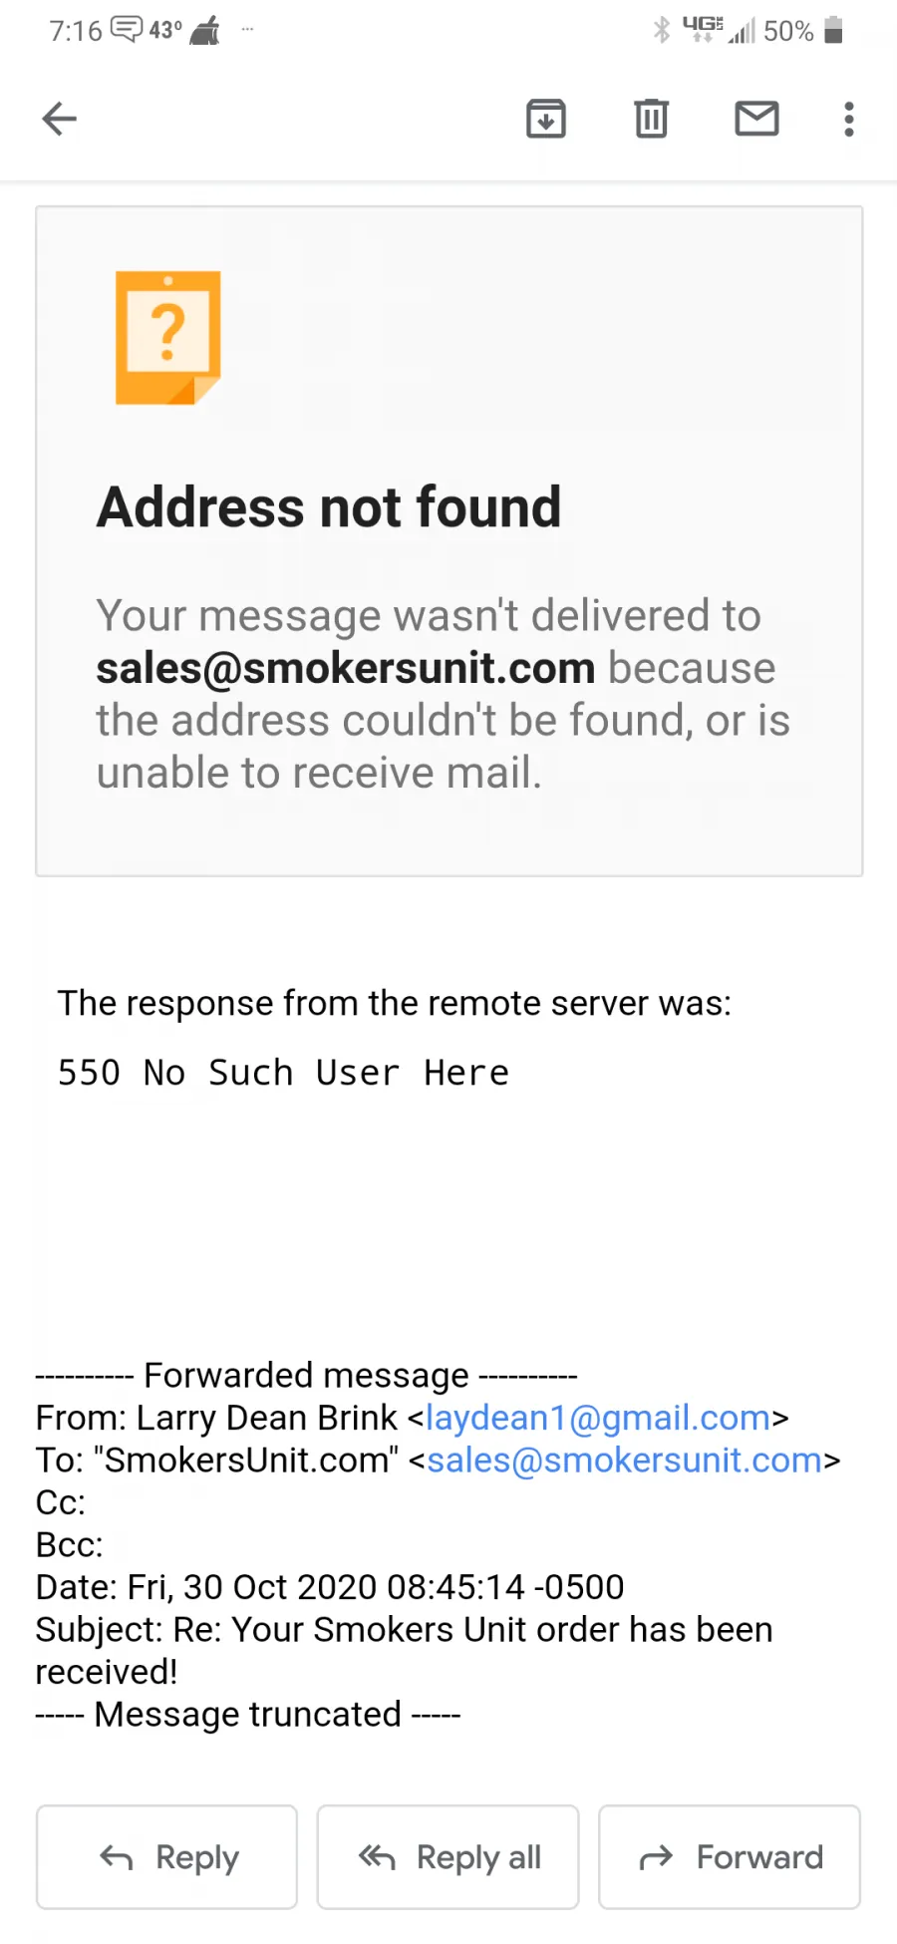Click the Forward button
The width and height of the screenshot is (897, 1944).
coord(730,1857)
